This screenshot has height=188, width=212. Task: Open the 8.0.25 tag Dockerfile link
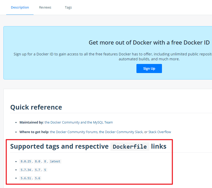[x=26, y=161]
